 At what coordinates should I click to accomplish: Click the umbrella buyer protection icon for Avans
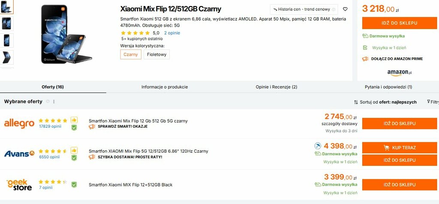click(x=318, y=146)
